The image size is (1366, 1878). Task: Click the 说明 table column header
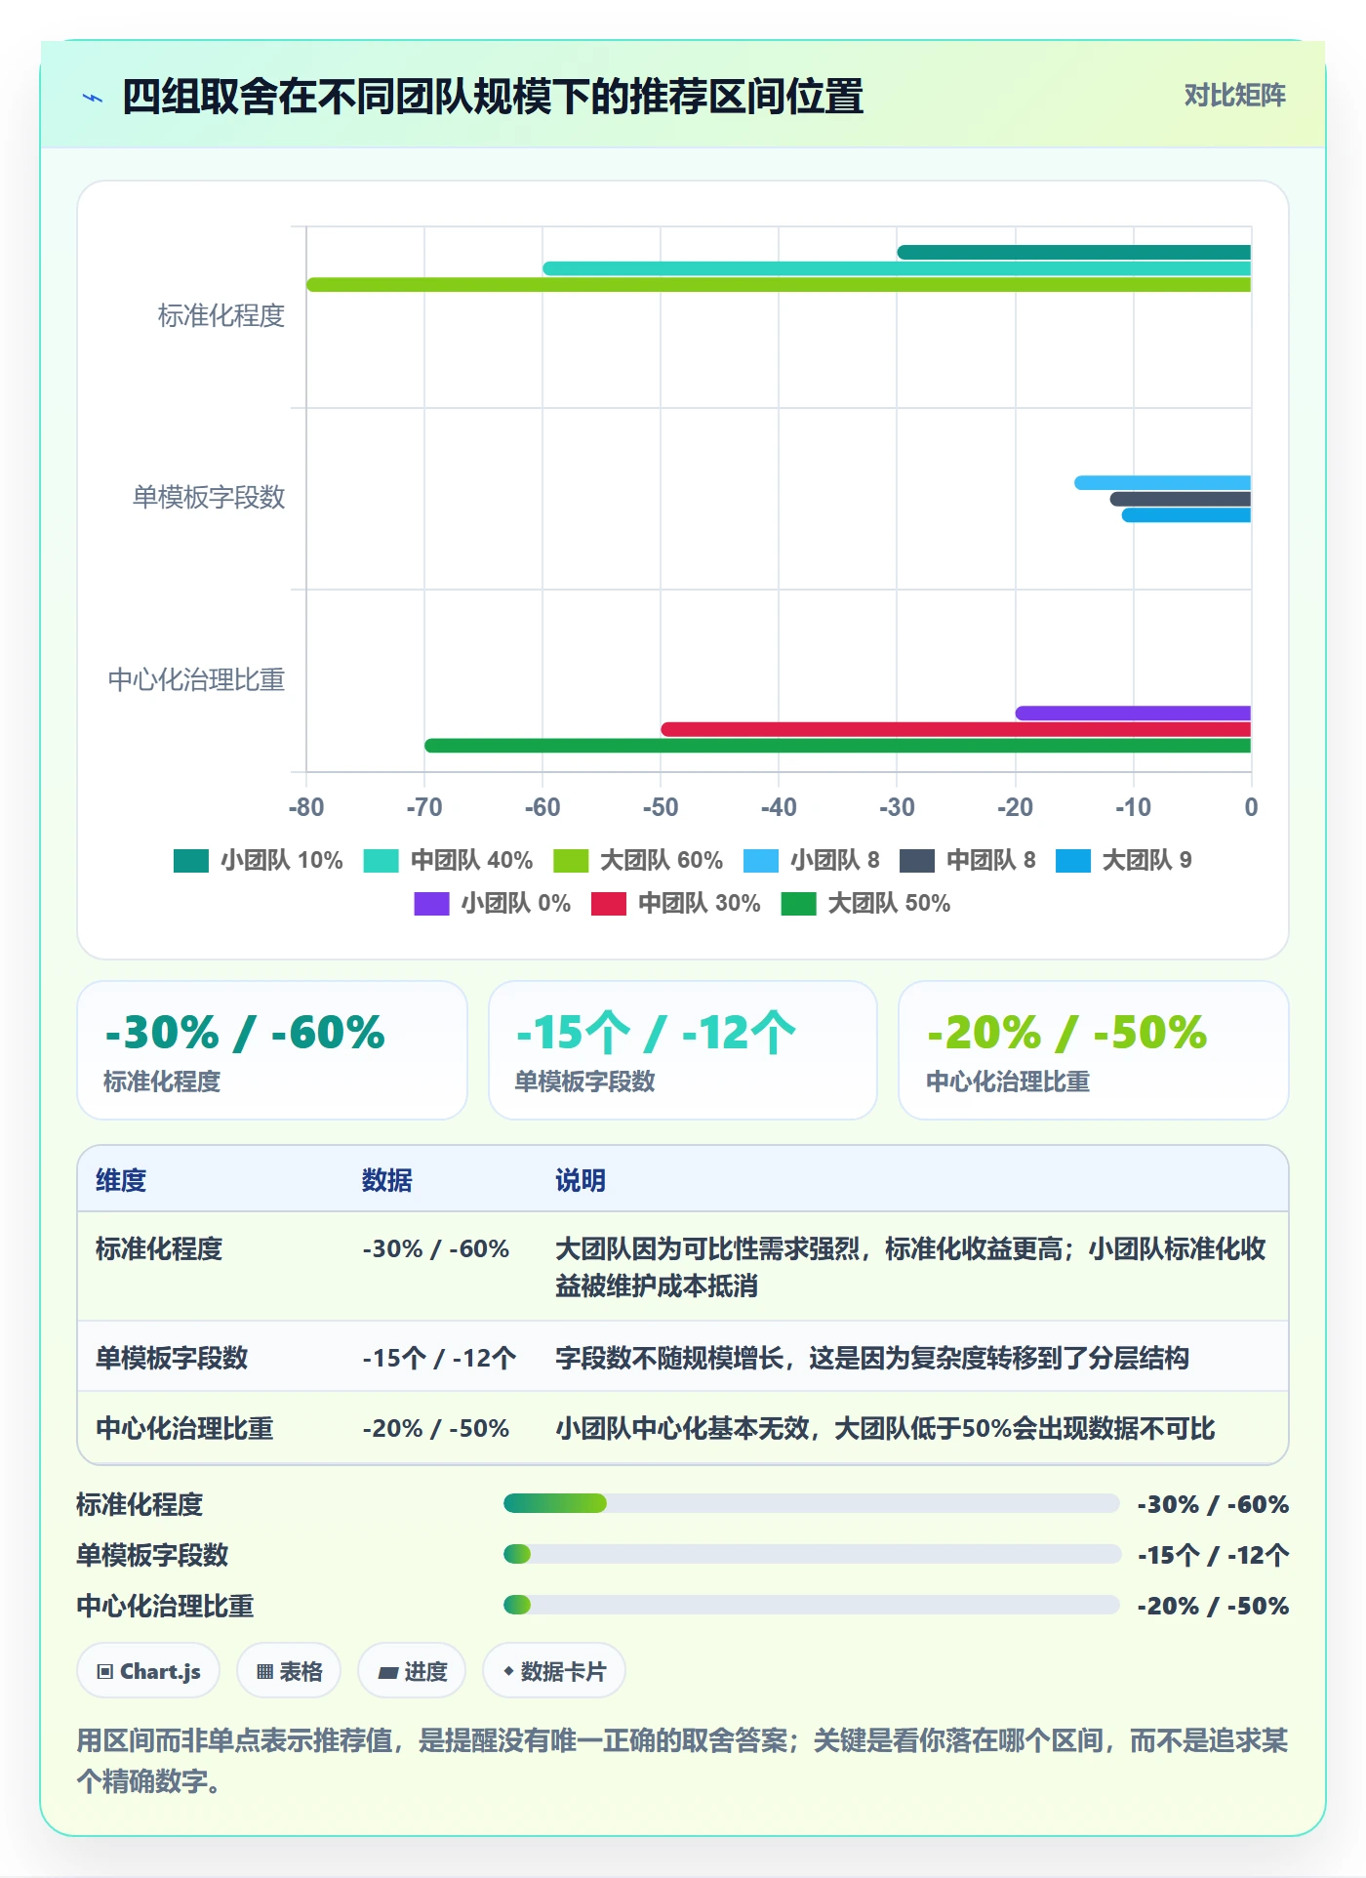tap(581, 1180)
